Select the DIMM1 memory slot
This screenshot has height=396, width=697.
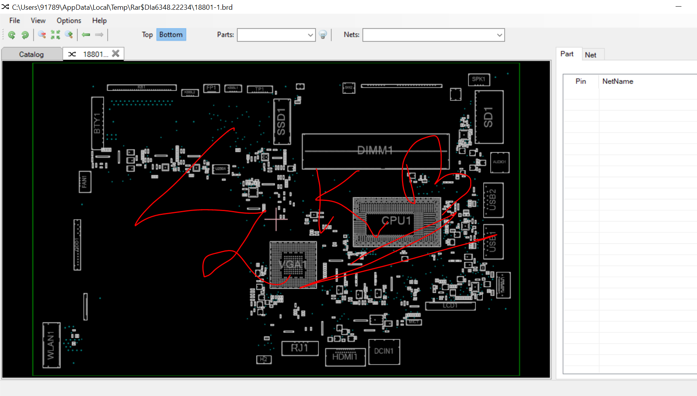[x=376, y=151]
